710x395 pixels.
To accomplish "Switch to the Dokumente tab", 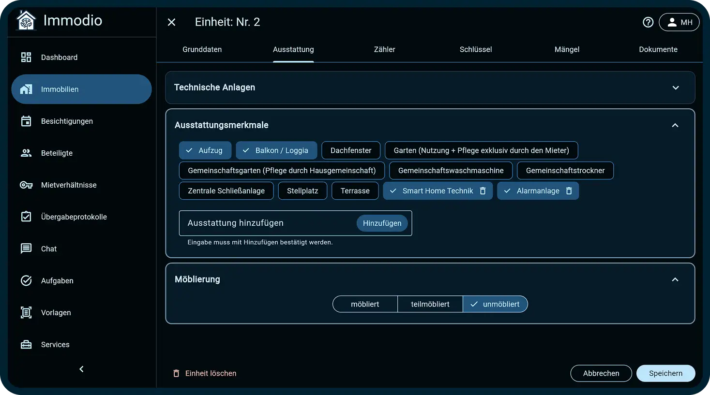I will [x=658, y=49].
